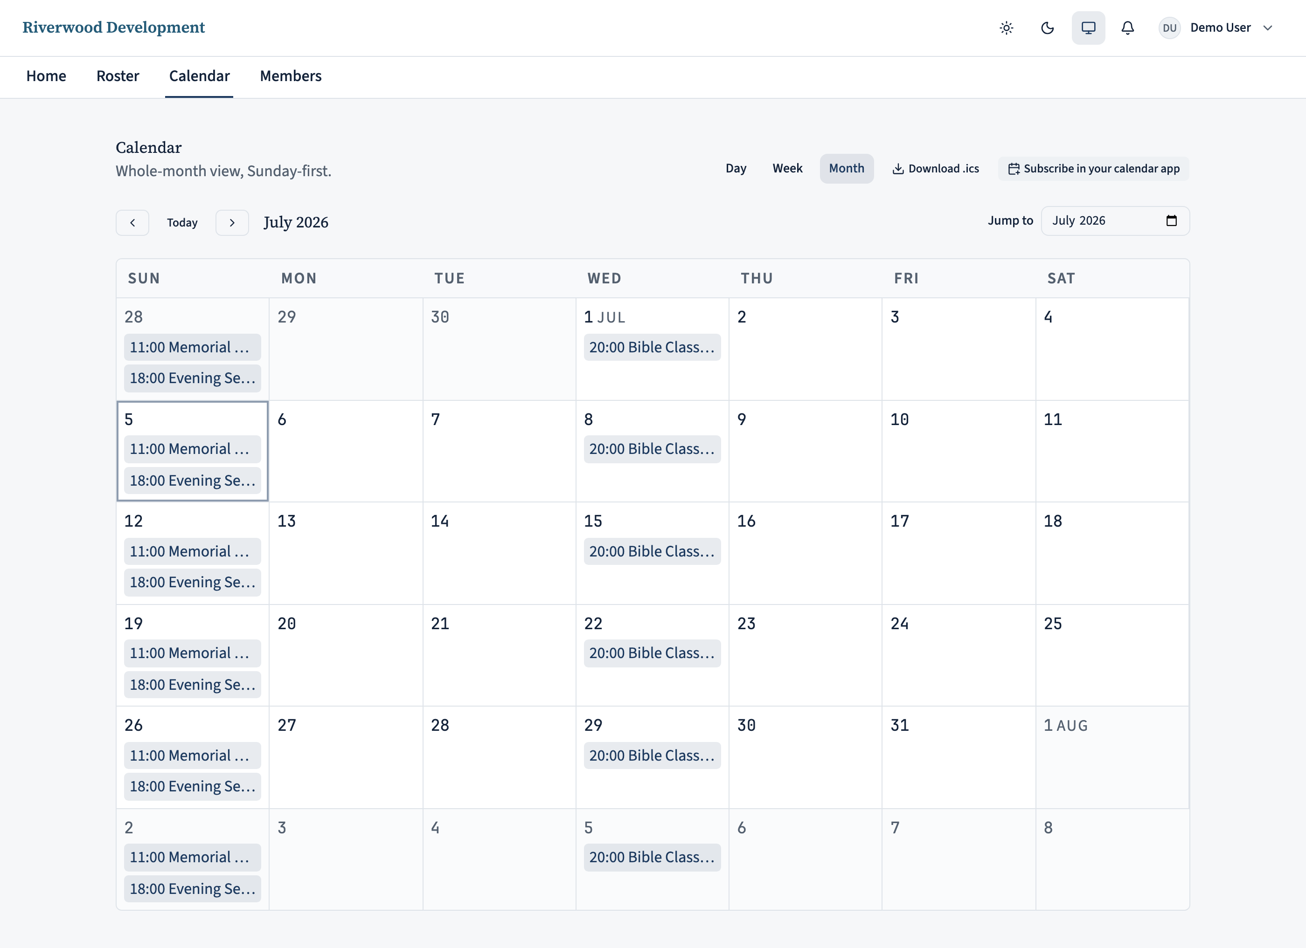Open the Calendar tab
Screen dimensions: 1306x948
[199, 76]
